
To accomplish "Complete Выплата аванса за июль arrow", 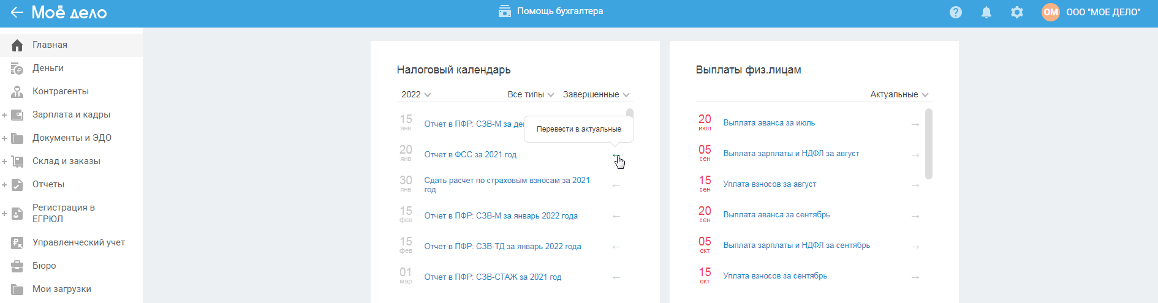I will click(x=915, y=124).
